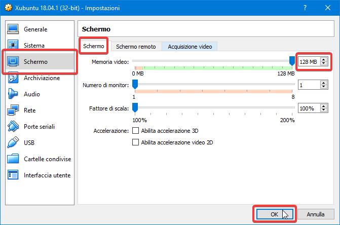340x225 pixels.
Task: Click the Fattore di scala slider handle
Action: click(x=135, y=107)
